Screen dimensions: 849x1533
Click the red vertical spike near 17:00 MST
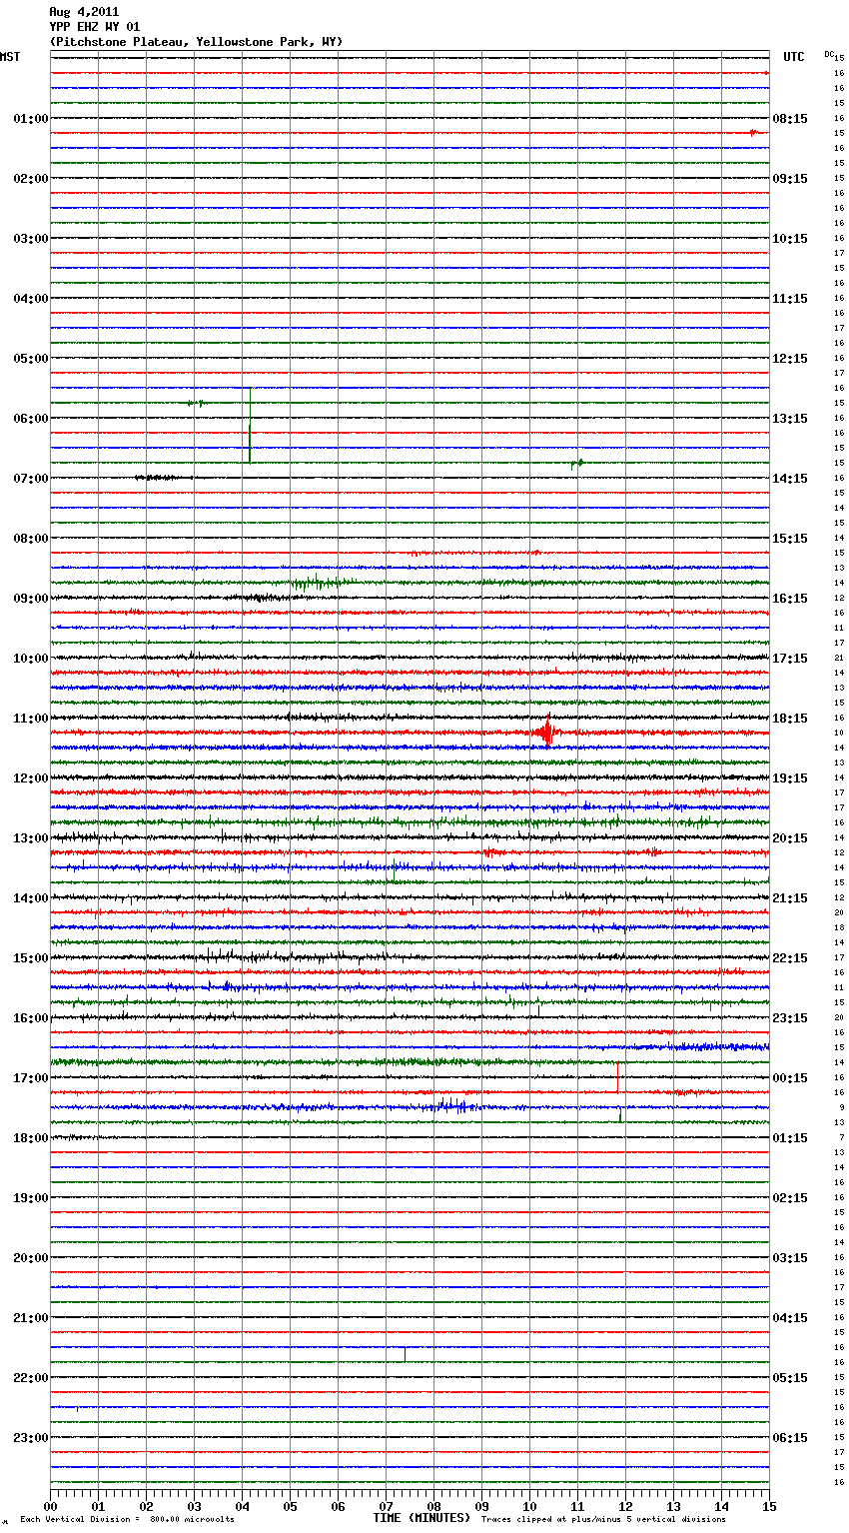(618, 1077)
